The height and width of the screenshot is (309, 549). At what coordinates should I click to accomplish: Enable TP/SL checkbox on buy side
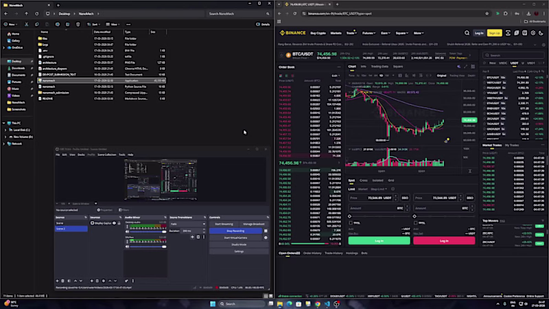(x=351, y=222)
